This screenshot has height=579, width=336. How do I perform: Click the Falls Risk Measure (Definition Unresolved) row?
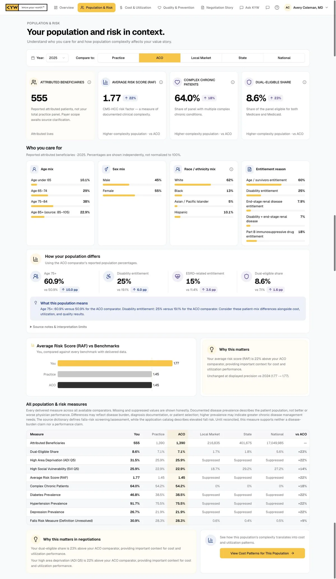pyautogui.click(x=168, y=521)
